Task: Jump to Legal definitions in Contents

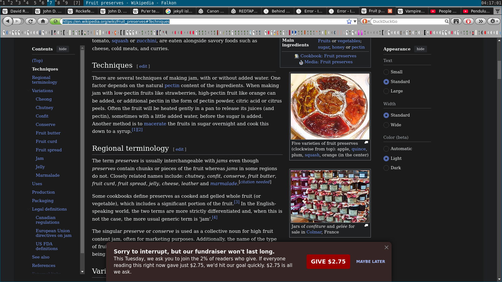Action: (x=49, y=209)
